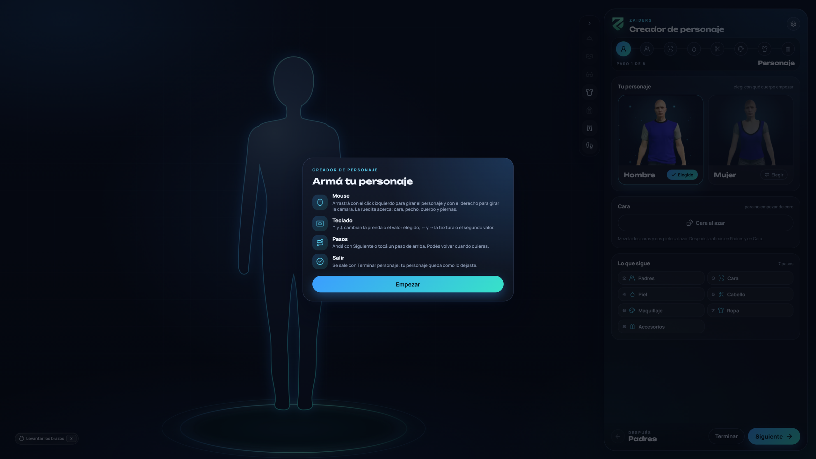Open the settings gear in the panel header
The width and height of the screenshot is (816, 459).
[793, 24]
